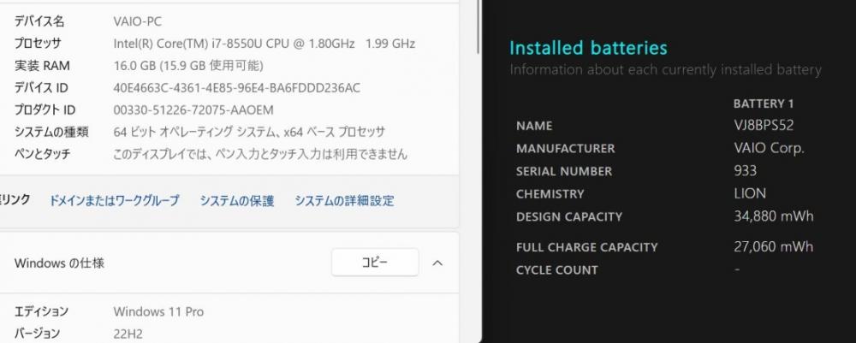Click the CYCLE COUNT label

pyautogui.click(x=557, y=270)
